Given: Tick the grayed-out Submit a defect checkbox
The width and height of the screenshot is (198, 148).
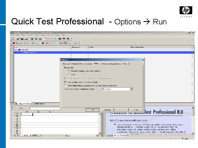Looking at the screenshot, I should click(x=65, y=79).
